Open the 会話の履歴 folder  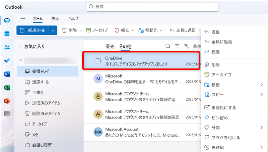pos(48,145)
